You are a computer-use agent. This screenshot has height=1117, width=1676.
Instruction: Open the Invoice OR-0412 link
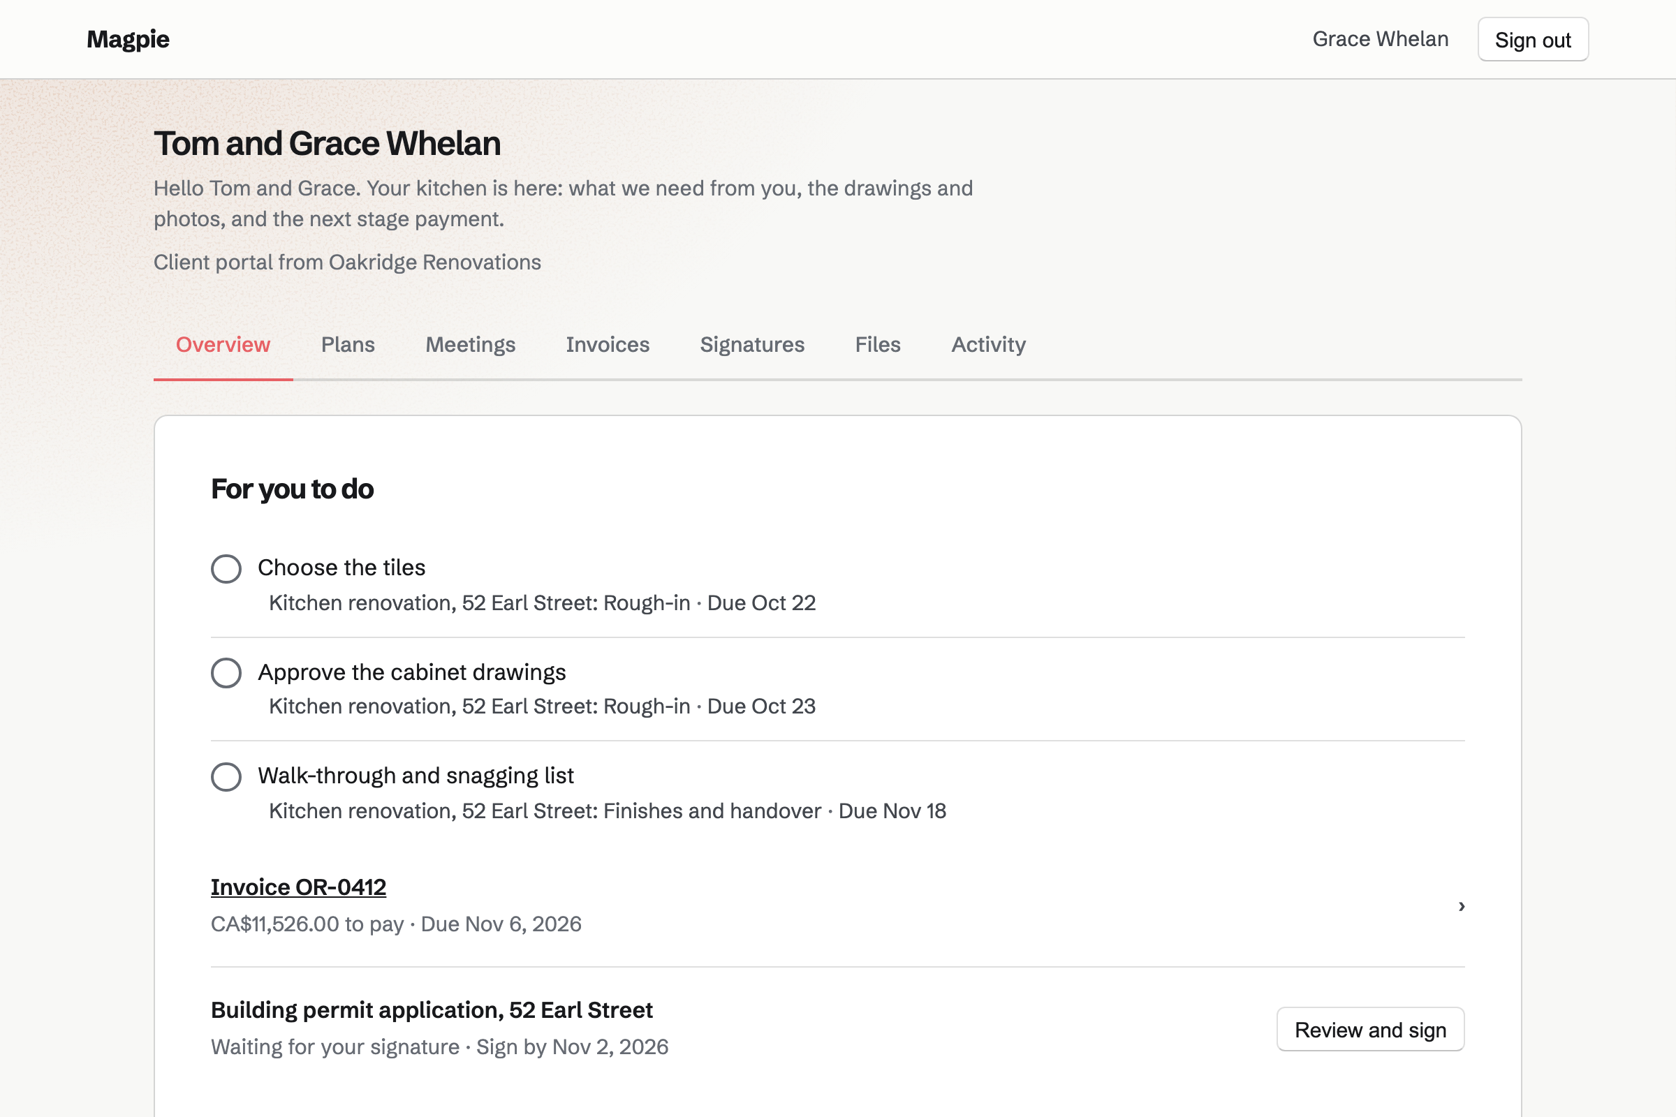click(x=299, y=887)
